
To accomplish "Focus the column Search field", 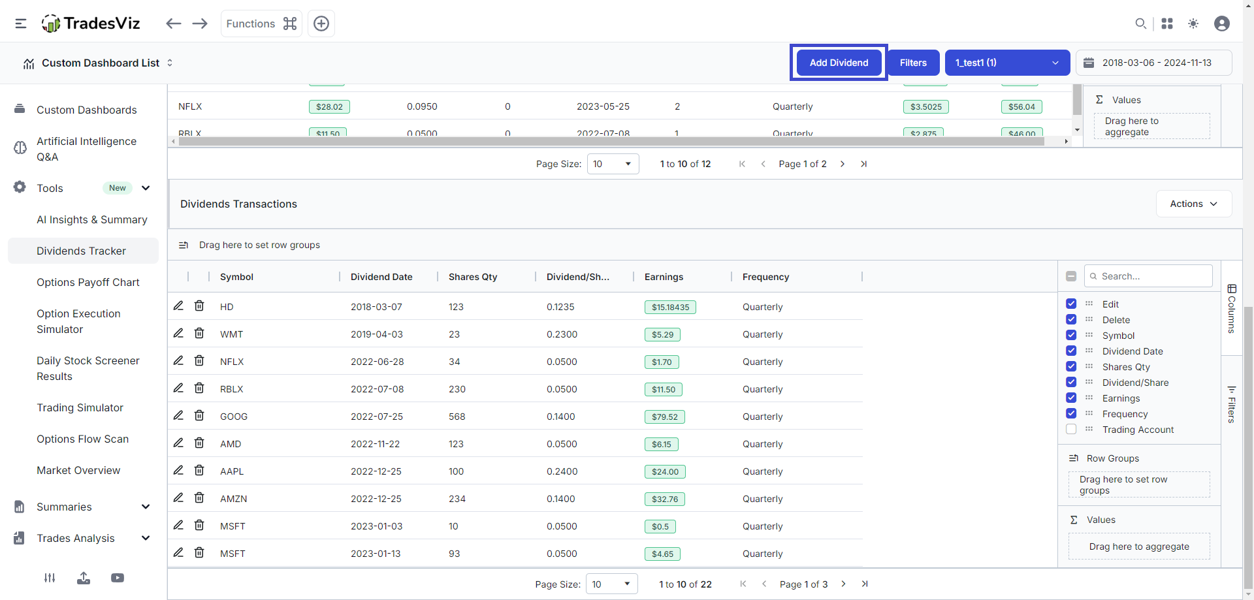I will [x=1148, y=276].
